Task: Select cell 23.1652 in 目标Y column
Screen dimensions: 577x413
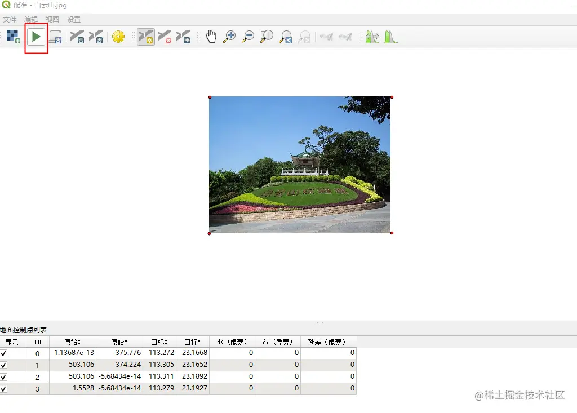Action: [x=193, y=365]
